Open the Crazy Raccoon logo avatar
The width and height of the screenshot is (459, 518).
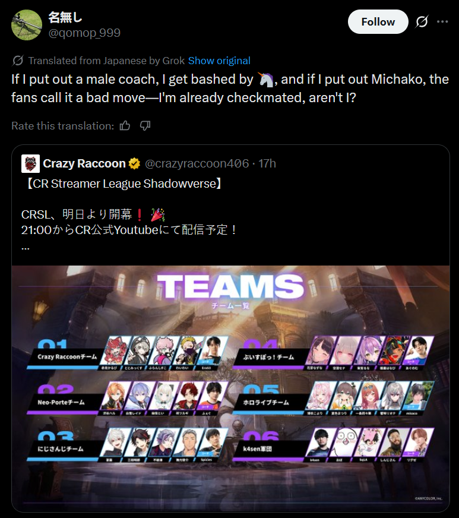tap(30, 163)
